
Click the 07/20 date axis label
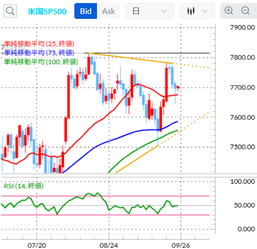click(x=37, y=245)
